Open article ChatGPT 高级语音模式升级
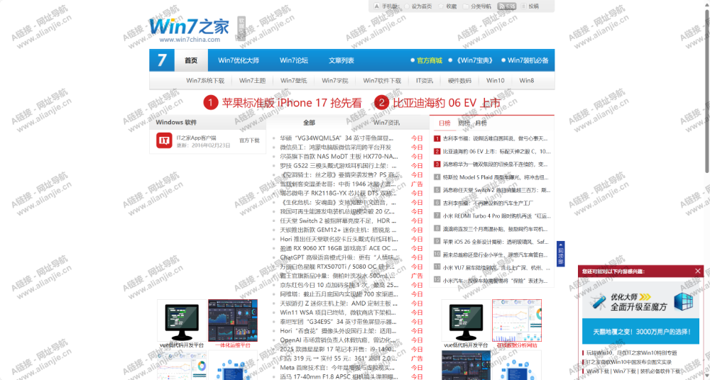Image resolution: width=710 pixels, height=380 pixels. click(339, 257)
